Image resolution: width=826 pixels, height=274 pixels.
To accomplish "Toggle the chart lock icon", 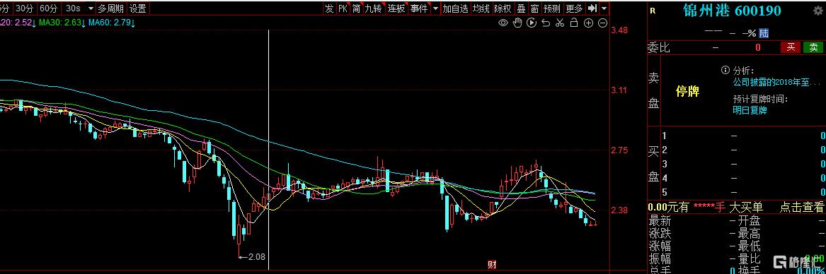I will pos(574,23).
